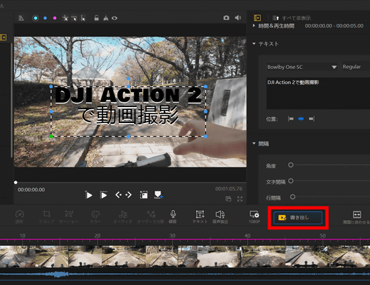Click the rotate handle above the text box
This screenshot has height=285, width=370.
[x=128, y=79]
